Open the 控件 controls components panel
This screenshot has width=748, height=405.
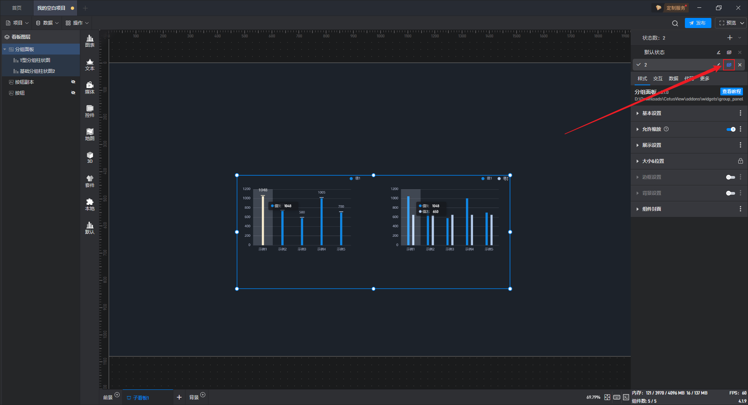click(90, 111)
